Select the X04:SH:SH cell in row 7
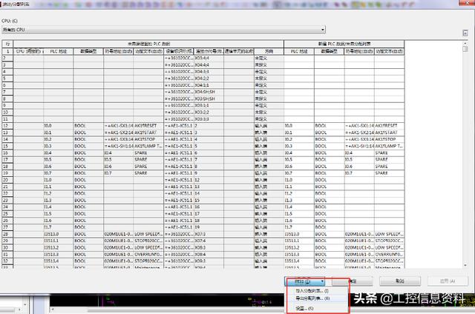The width and height of the screenshot is (475, 314). [x=209, y=92]
